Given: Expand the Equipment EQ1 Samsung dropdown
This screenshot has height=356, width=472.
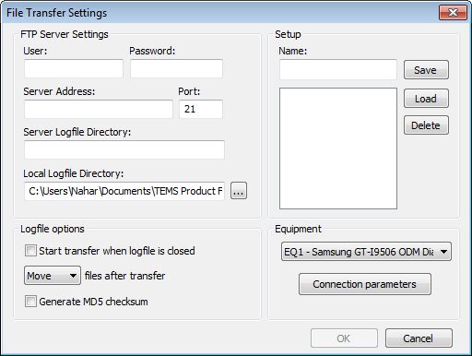Looking at the screenshot, I should [366, 252].
